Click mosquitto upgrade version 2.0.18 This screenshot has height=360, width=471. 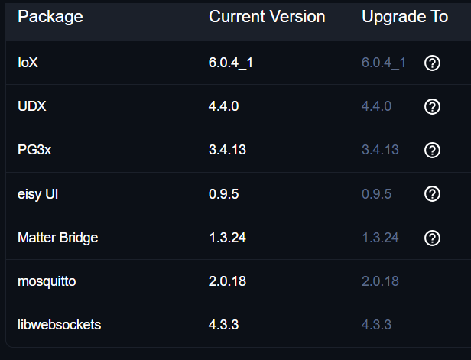380,281
